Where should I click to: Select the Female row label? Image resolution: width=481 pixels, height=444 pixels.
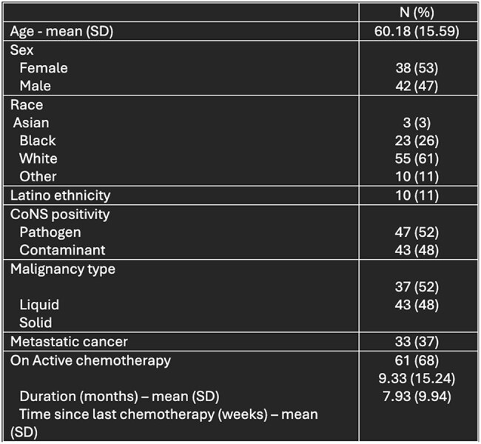44,68
